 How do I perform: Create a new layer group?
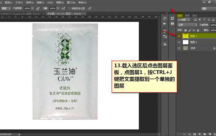pyautogui.click(x=204, y=134)
